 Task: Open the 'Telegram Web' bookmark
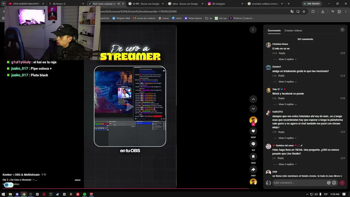pos(121,18)
